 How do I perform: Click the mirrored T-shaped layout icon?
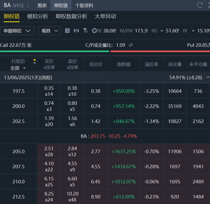pos(76,31)
